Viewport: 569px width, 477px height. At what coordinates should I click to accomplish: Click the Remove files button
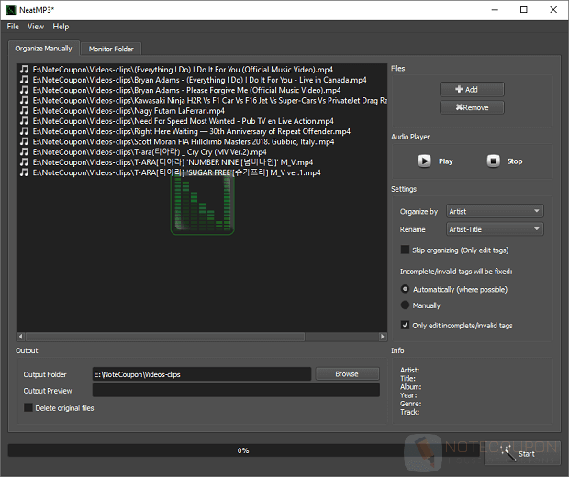point(472,107)
